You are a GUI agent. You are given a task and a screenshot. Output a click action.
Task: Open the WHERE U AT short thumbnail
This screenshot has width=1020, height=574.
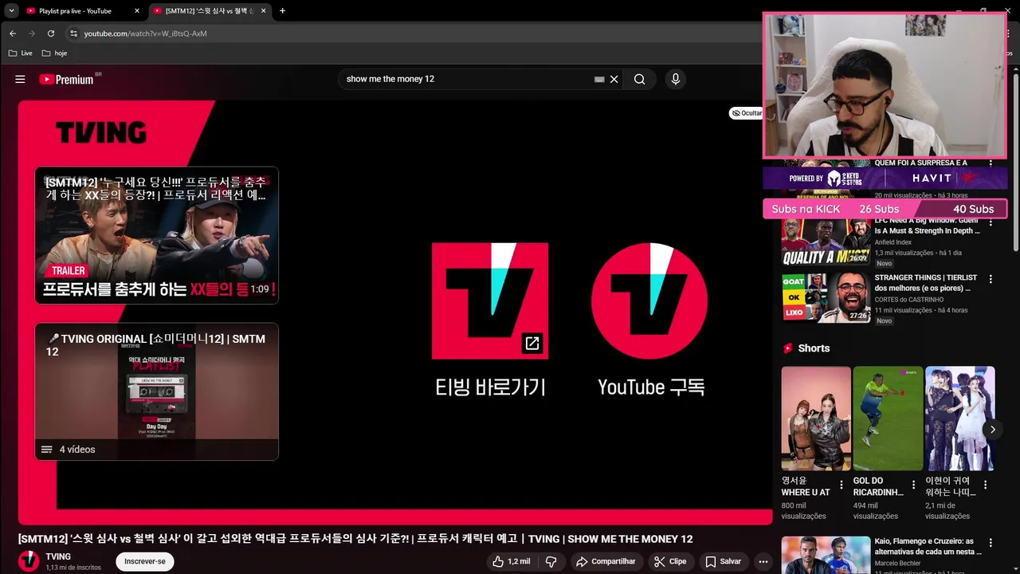pos(816,419)
